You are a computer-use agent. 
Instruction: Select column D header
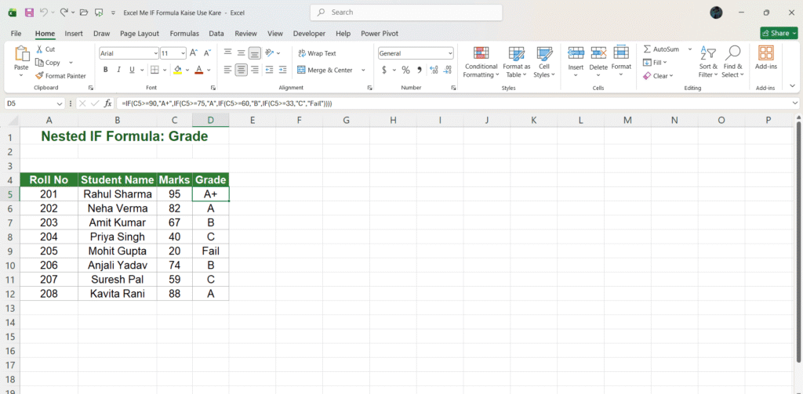(210, 121)
